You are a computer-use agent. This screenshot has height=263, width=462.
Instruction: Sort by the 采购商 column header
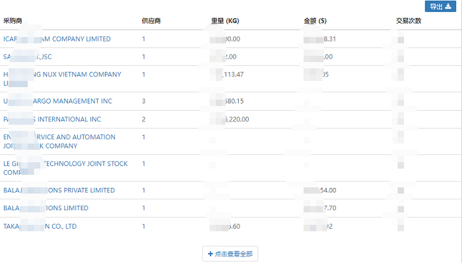pos(13,20)
